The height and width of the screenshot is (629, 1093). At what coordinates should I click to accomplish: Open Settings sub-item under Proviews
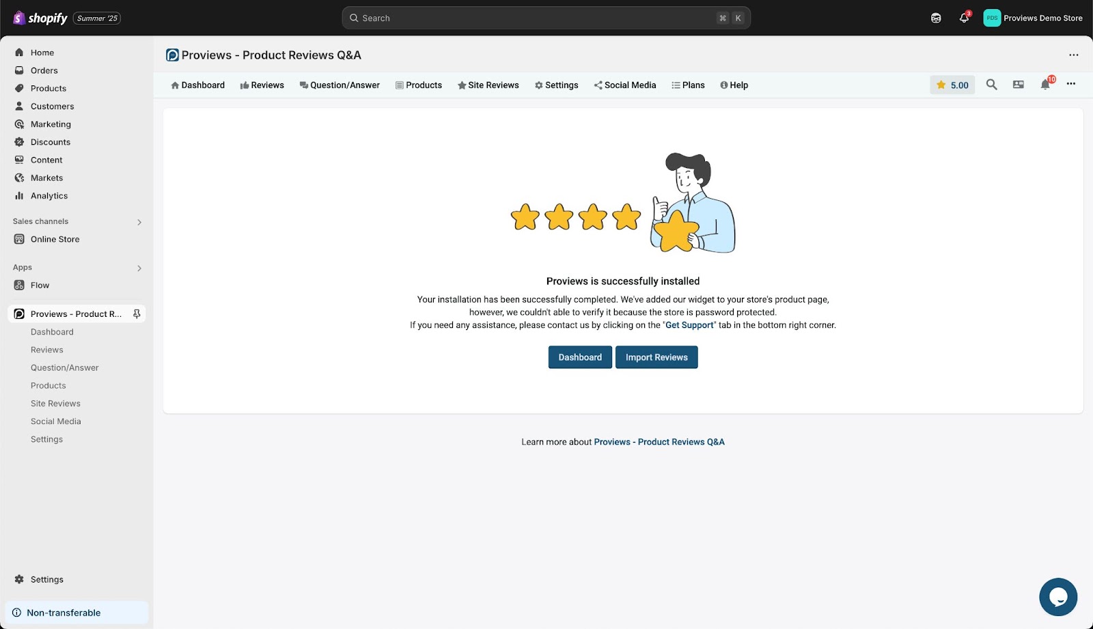46,439
